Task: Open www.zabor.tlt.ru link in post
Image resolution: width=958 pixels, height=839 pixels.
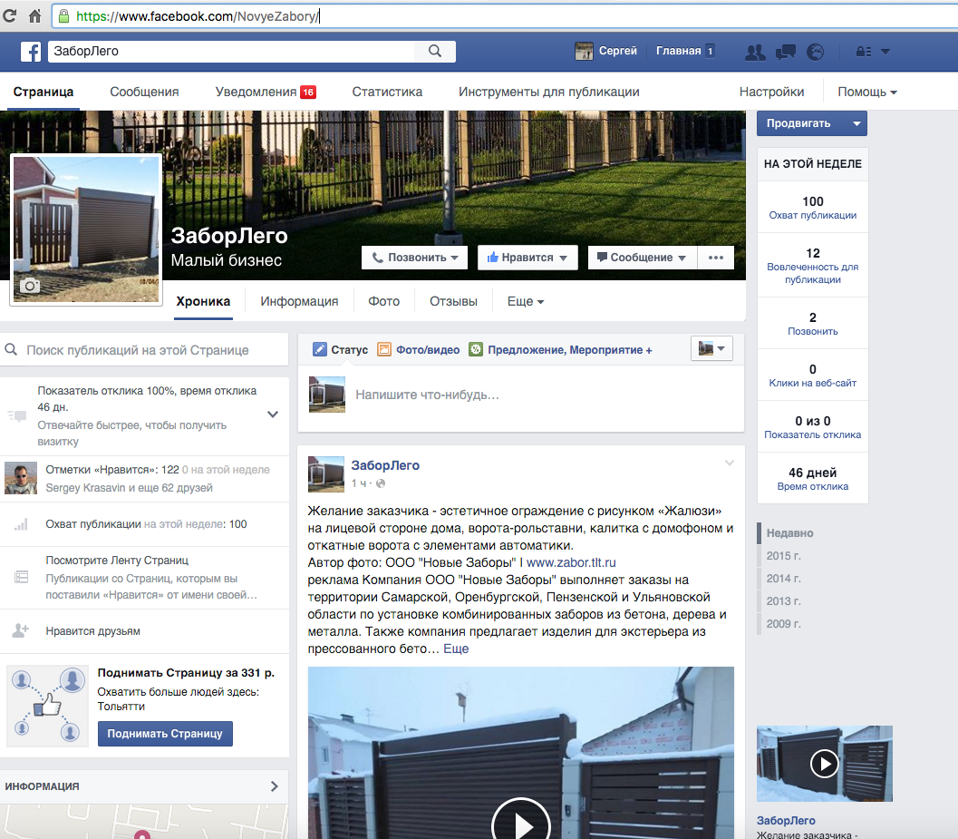Action: (x=571, y=562)
